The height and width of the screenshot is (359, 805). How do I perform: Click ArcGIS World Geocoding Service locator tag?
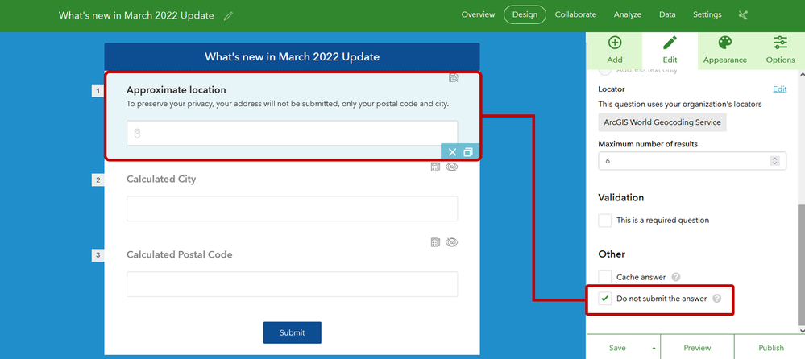pyautogui.click(x=662, y=122)
